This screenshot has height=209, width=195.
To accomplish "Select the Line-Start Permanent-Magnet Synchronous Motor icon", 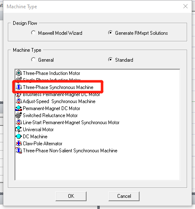I will pyautogui.click(x=19, y=123).
